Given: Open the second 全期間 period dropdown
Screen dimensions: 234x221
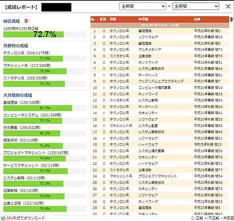Looking at the screenshot, I should (196, 6).
